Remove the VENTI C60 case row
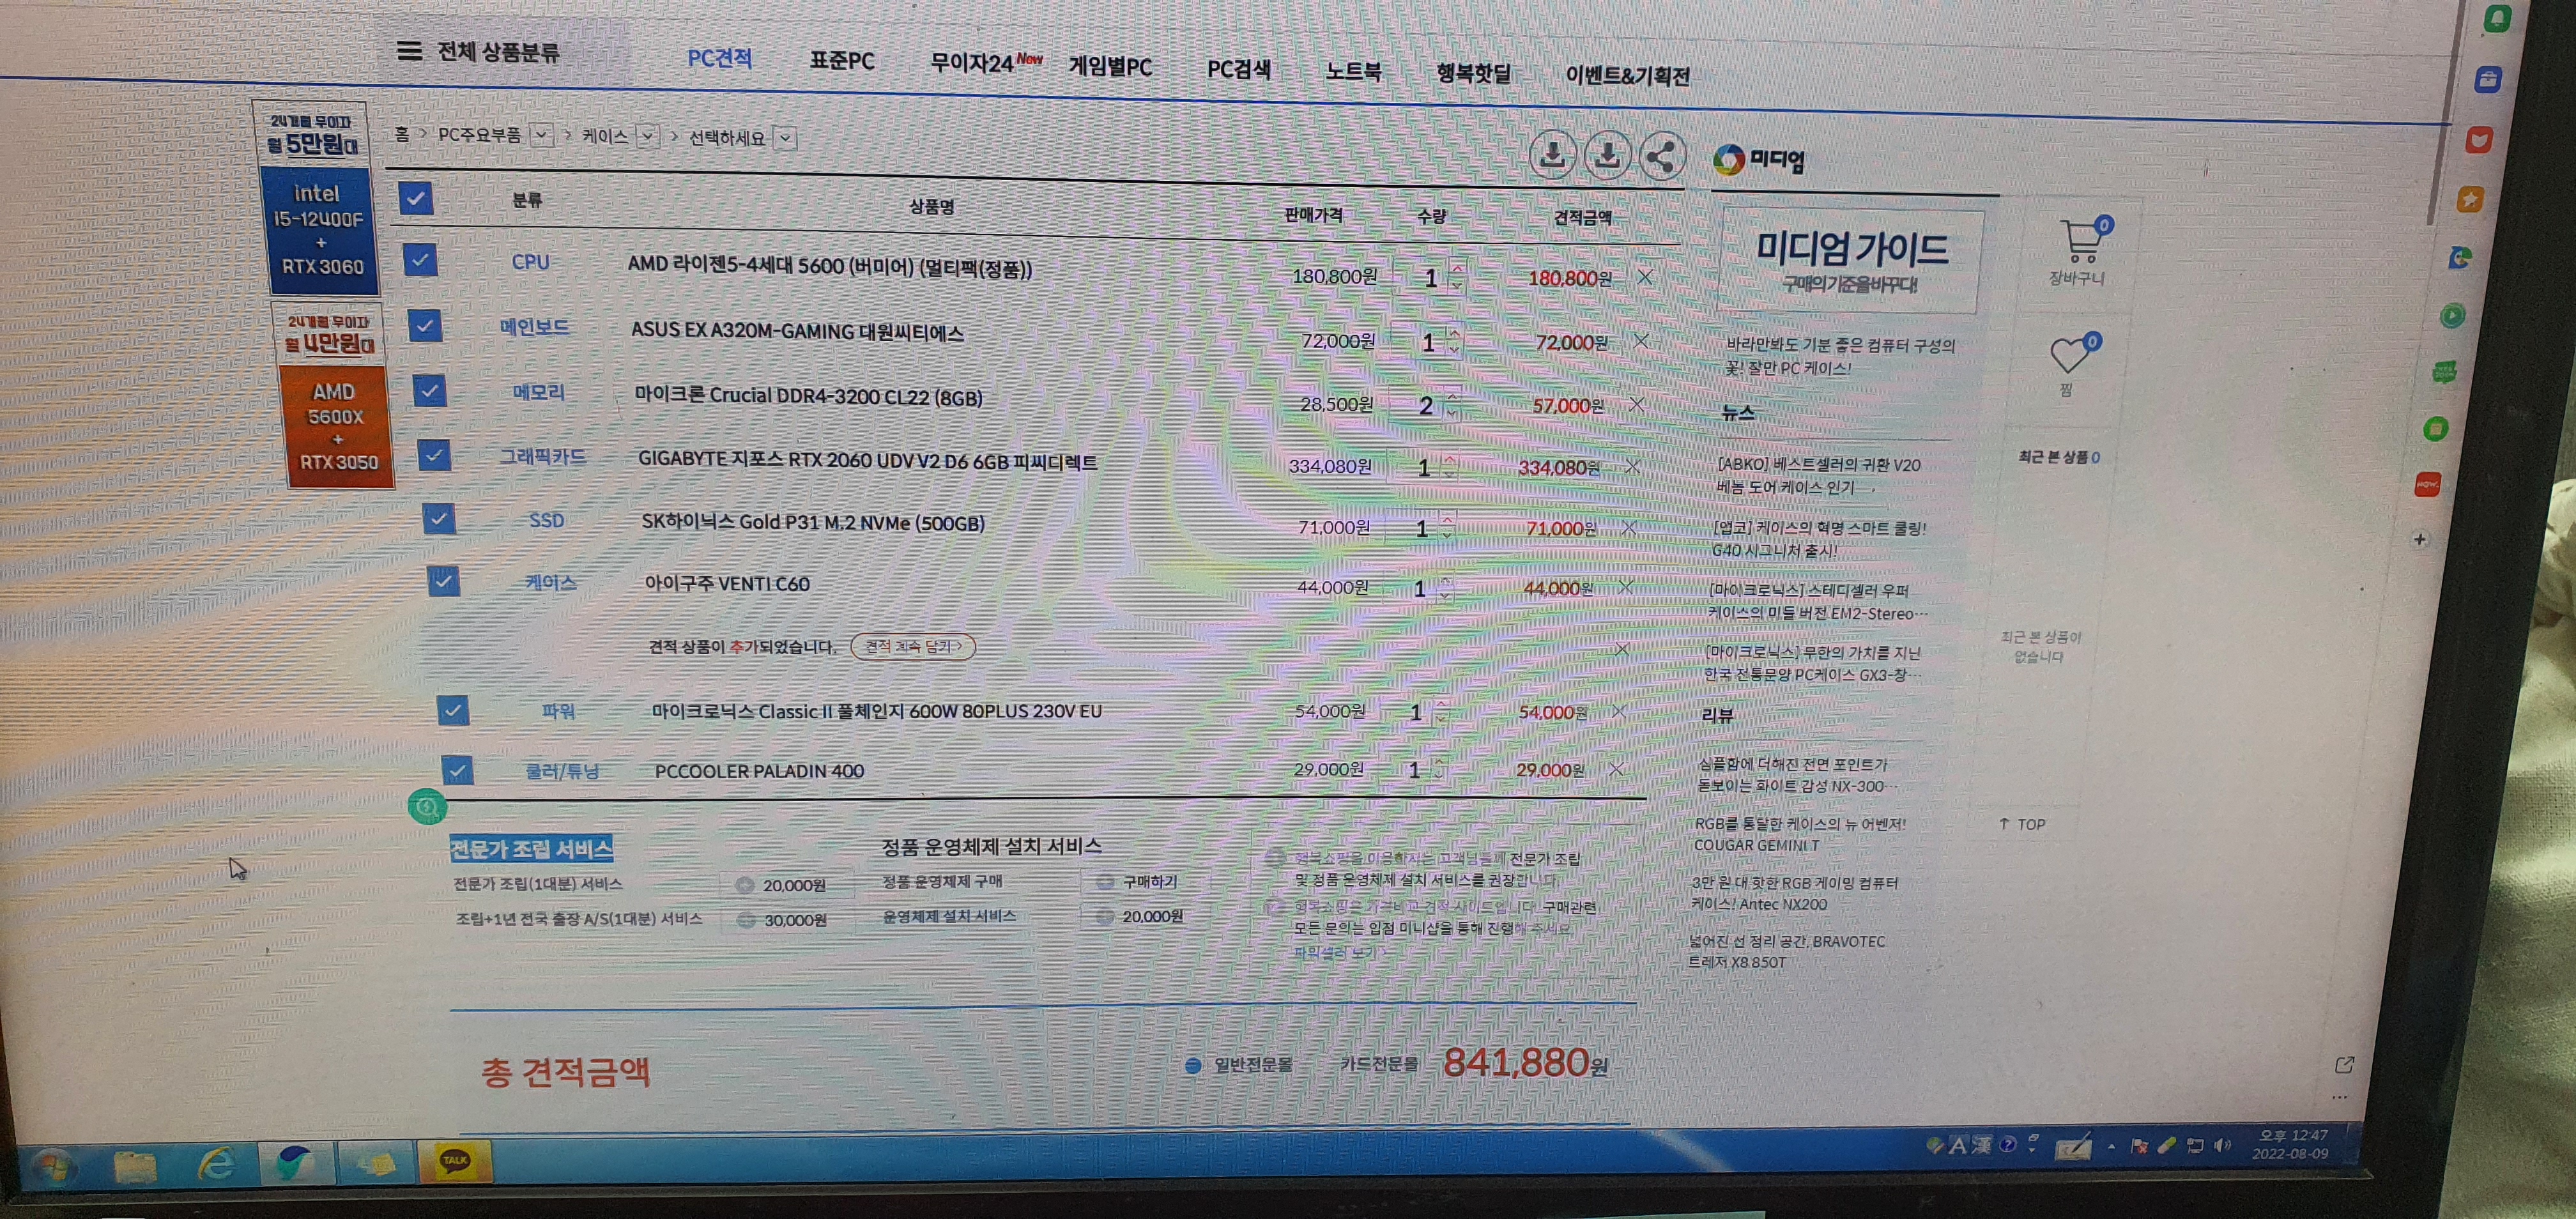The image size is (2576, 1219). tap(1626, 587)
